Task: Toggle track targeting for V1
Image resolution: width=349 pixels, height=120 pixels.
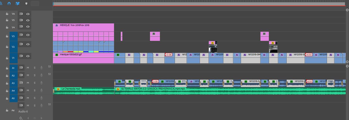Action: (13, 58)
